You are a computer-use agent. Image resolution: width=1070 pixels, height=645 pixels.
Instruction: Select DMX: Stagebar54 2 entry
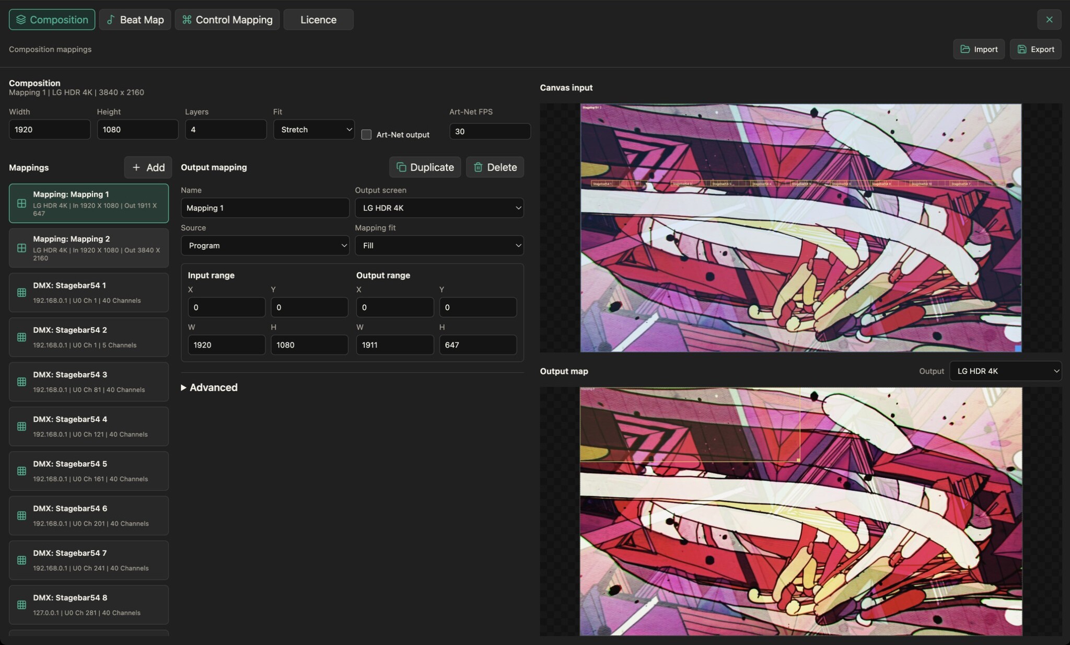coord(89,337)
